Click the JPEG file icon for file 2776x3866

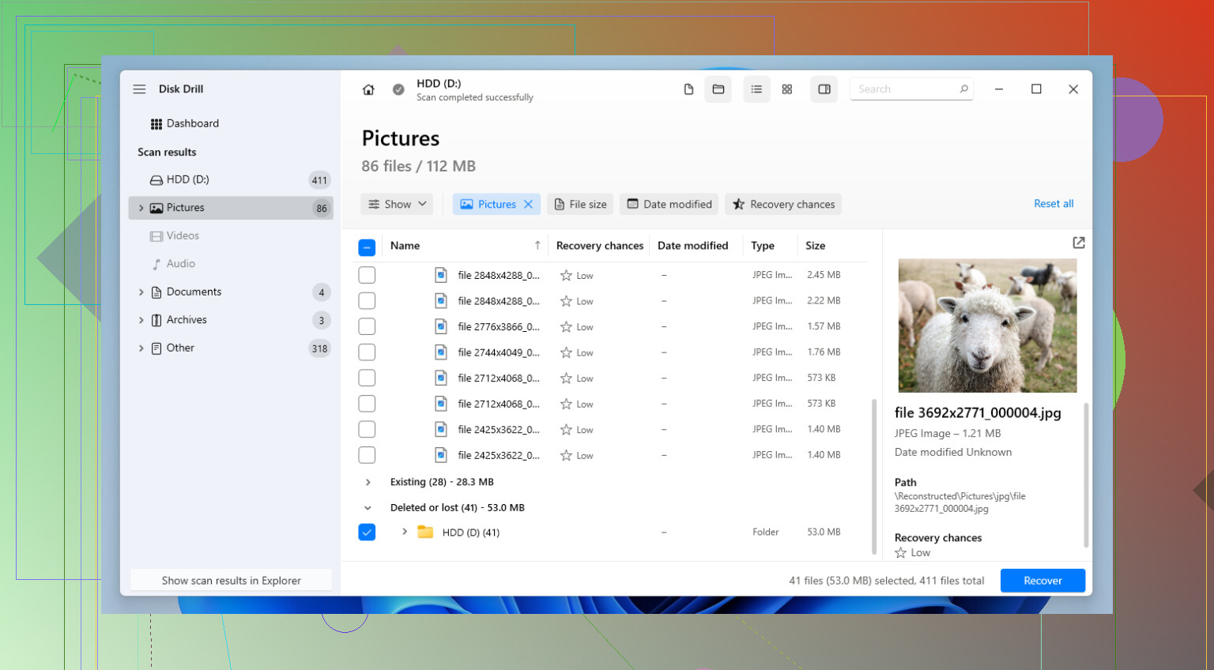pos(441,326)
